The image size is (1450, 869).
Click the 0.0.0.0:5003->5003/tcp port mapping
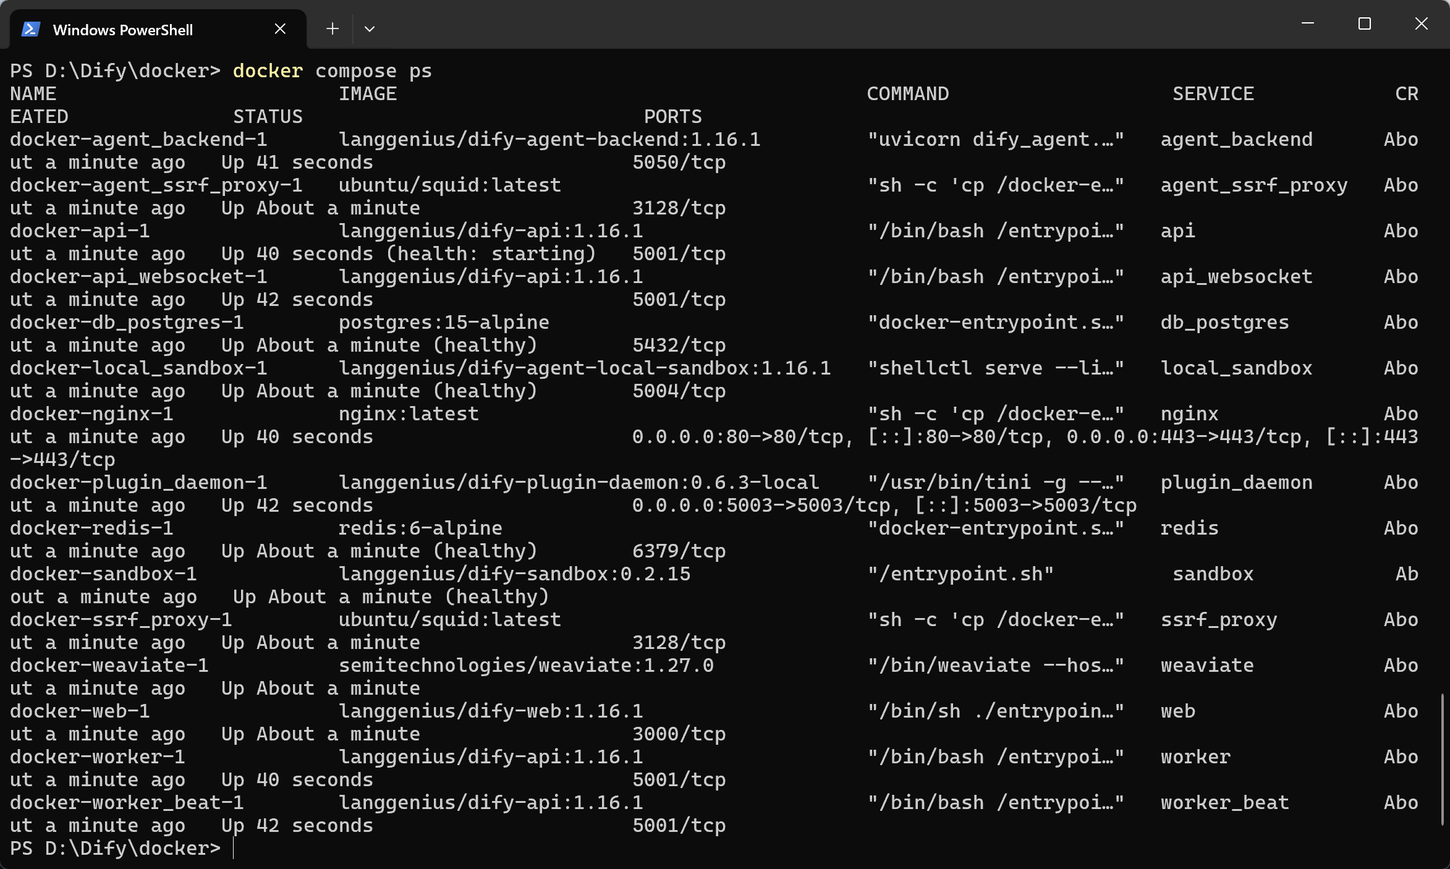[x=761, y=506]
